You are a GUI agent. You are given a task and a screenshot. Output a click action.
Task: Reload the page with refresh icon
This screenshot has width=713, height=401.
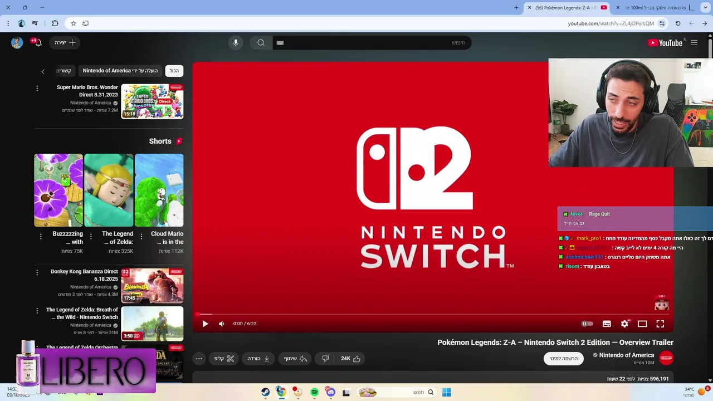pos(678,23)
